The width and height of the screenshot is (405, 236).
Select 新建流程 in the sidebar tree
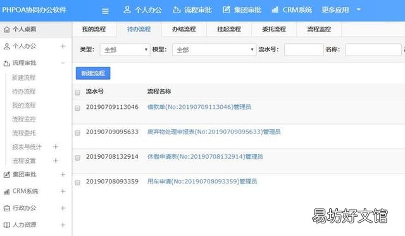coord(24,78)
